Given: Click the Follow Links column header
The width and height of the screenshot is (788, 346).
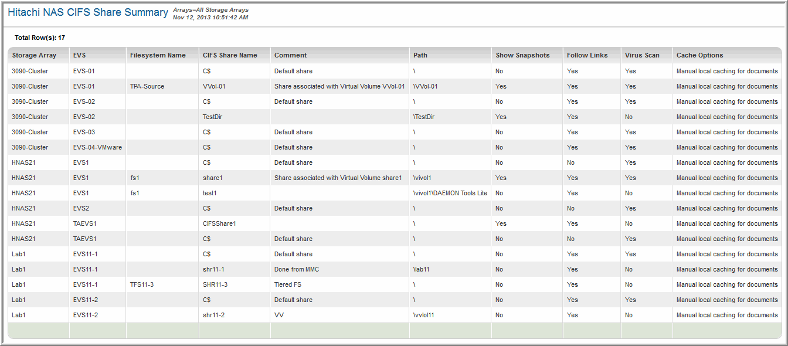Looking at the screenshot, I should pyautogui.click(x=587, y=55).
